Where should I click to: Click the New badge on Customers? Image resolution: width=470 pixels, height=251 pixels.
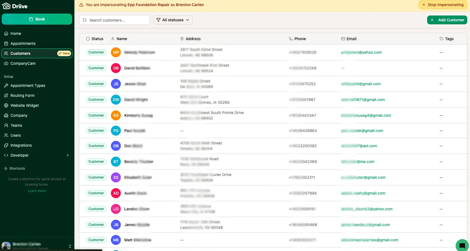(64, 53)
